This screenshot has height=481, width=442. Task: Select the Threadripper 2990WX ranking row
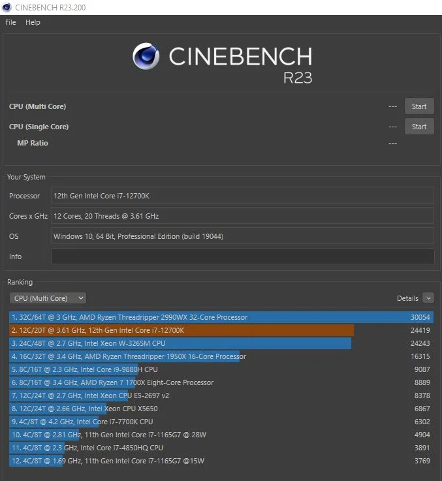tap(221, 317)
